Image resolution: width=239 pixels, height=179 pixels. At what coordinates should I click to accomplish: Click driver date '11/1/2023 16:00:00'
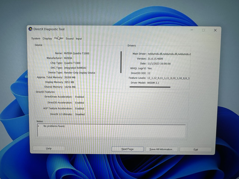pos(159,64)
